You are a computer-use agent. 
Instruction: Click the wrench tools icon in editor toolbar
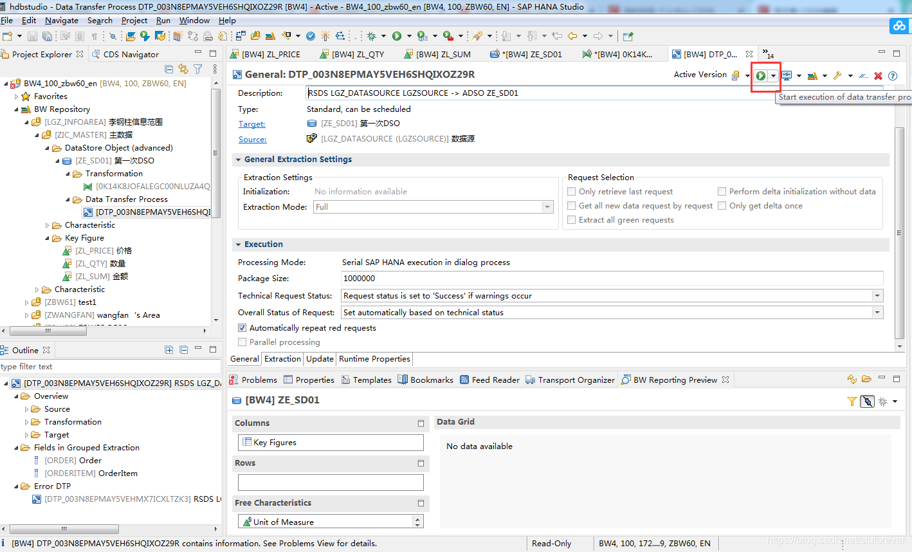837,76
